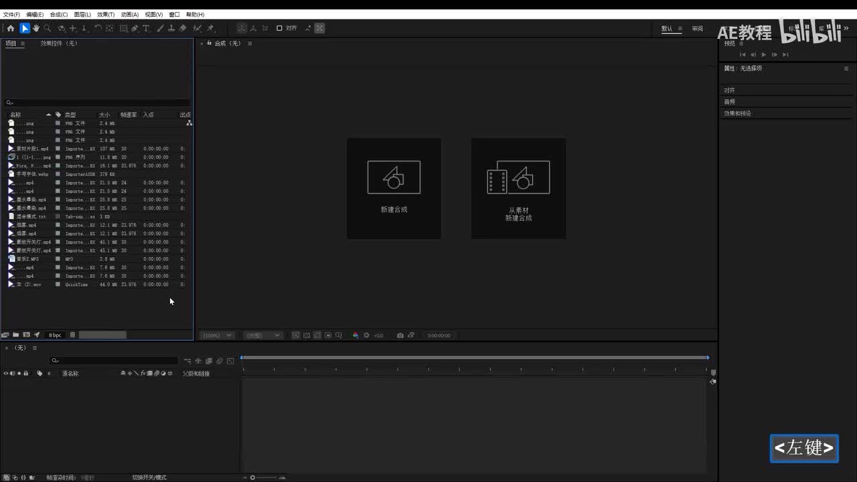Expand the 音频 panel
Image resolution: width=857 pixels, height=482 pixels.
[729, 102]
